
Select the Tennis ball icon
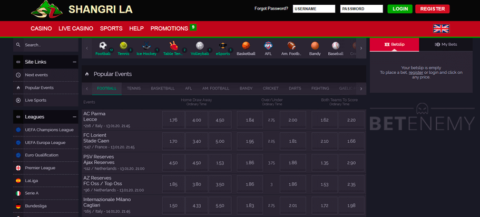pos(123,46)
